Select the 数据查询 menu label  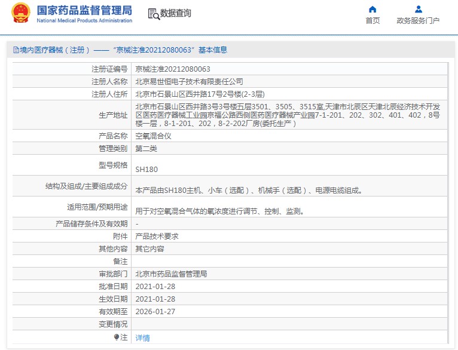pos(175,13)
